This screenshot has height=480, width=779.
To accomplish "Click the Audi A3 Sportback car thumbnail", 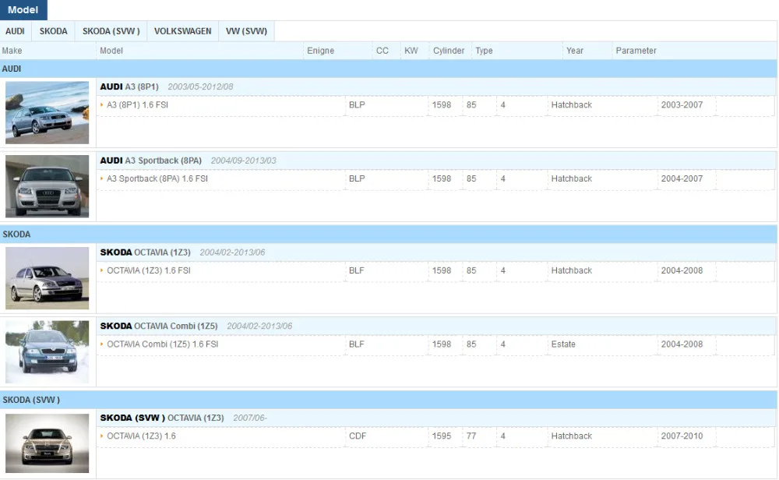I will [48, 186].
